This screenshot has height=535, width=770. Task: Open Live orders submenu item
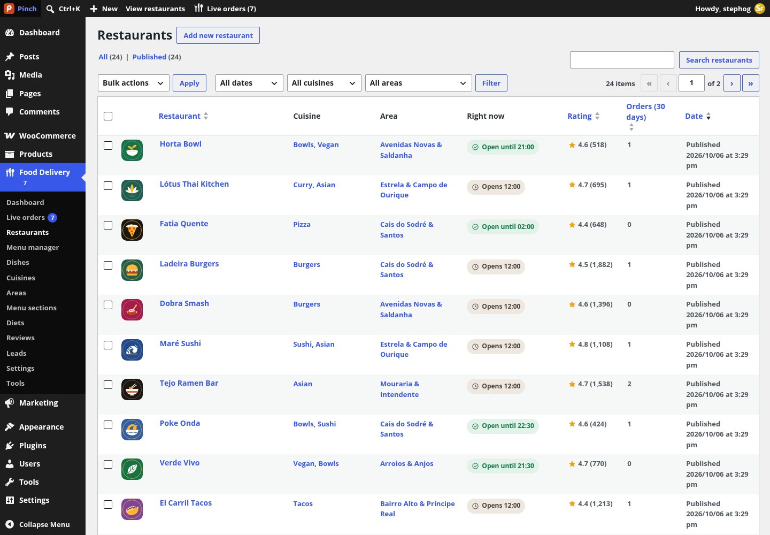(32, 218)
